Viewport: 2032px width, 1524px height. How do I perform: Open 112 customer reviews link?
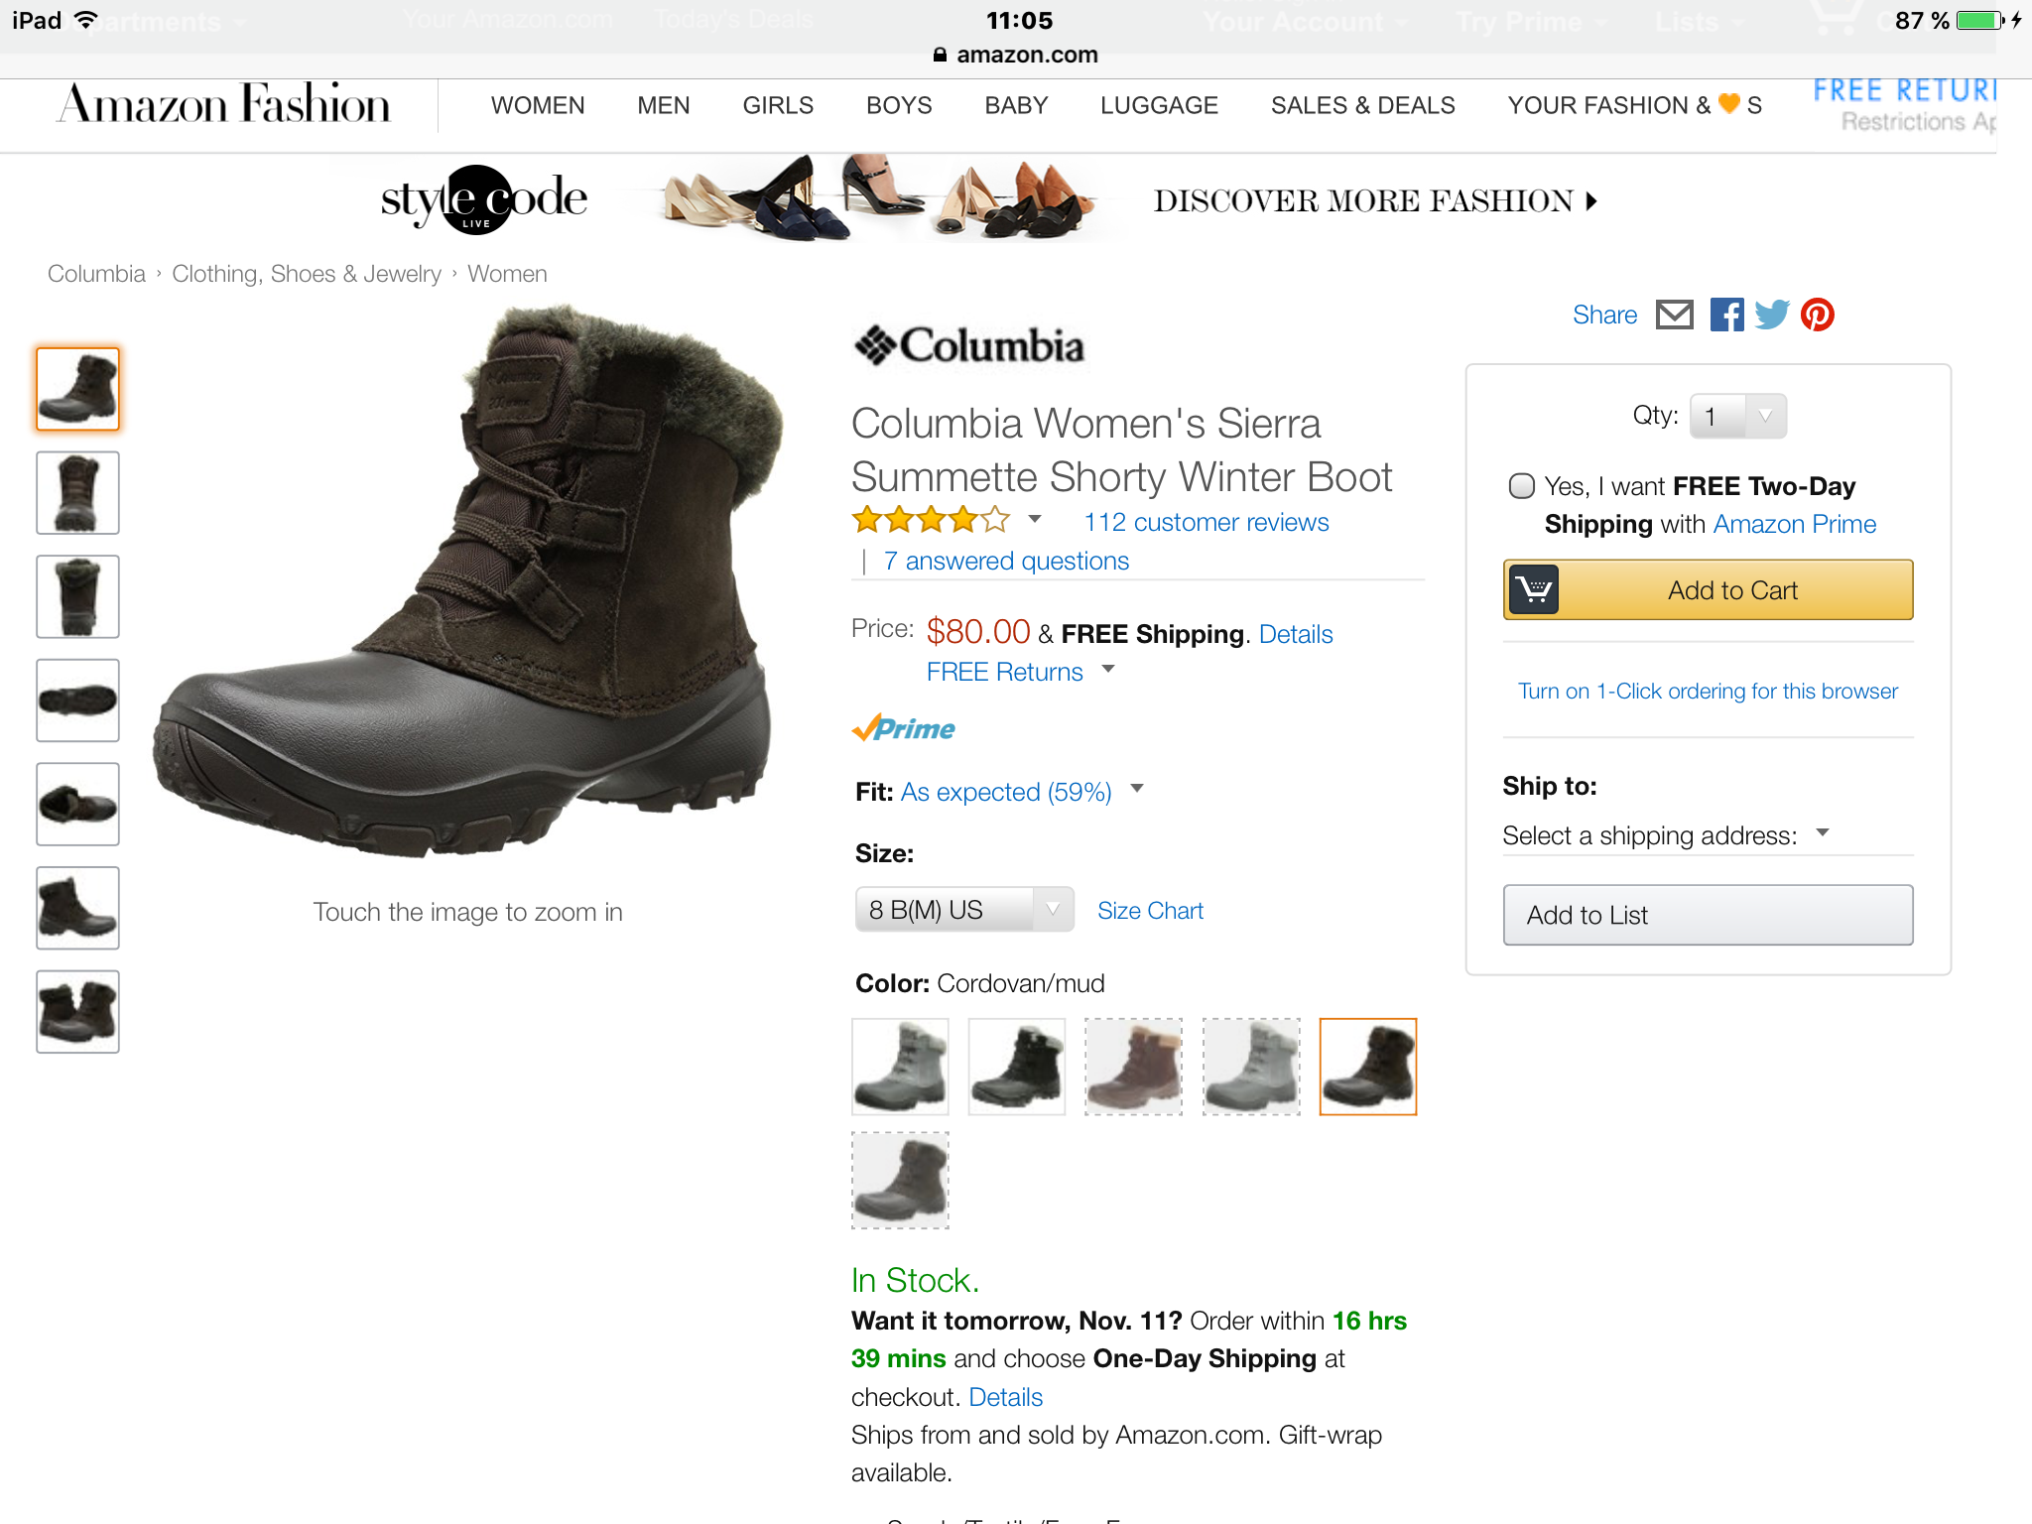coord(1206,523)
